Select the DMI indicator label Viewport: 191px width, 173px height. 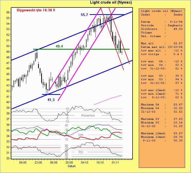81,135
